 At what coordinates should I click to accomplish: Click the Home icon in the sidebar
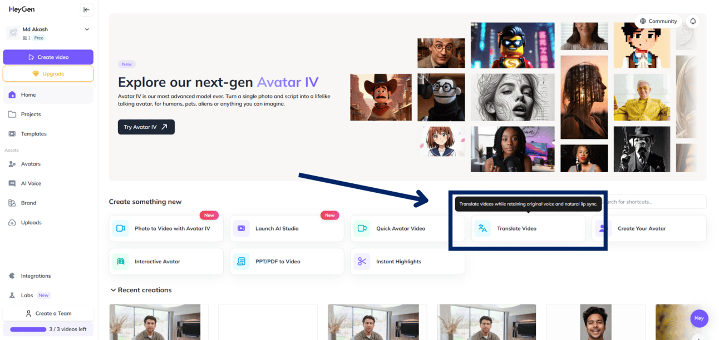click(12, 95)
